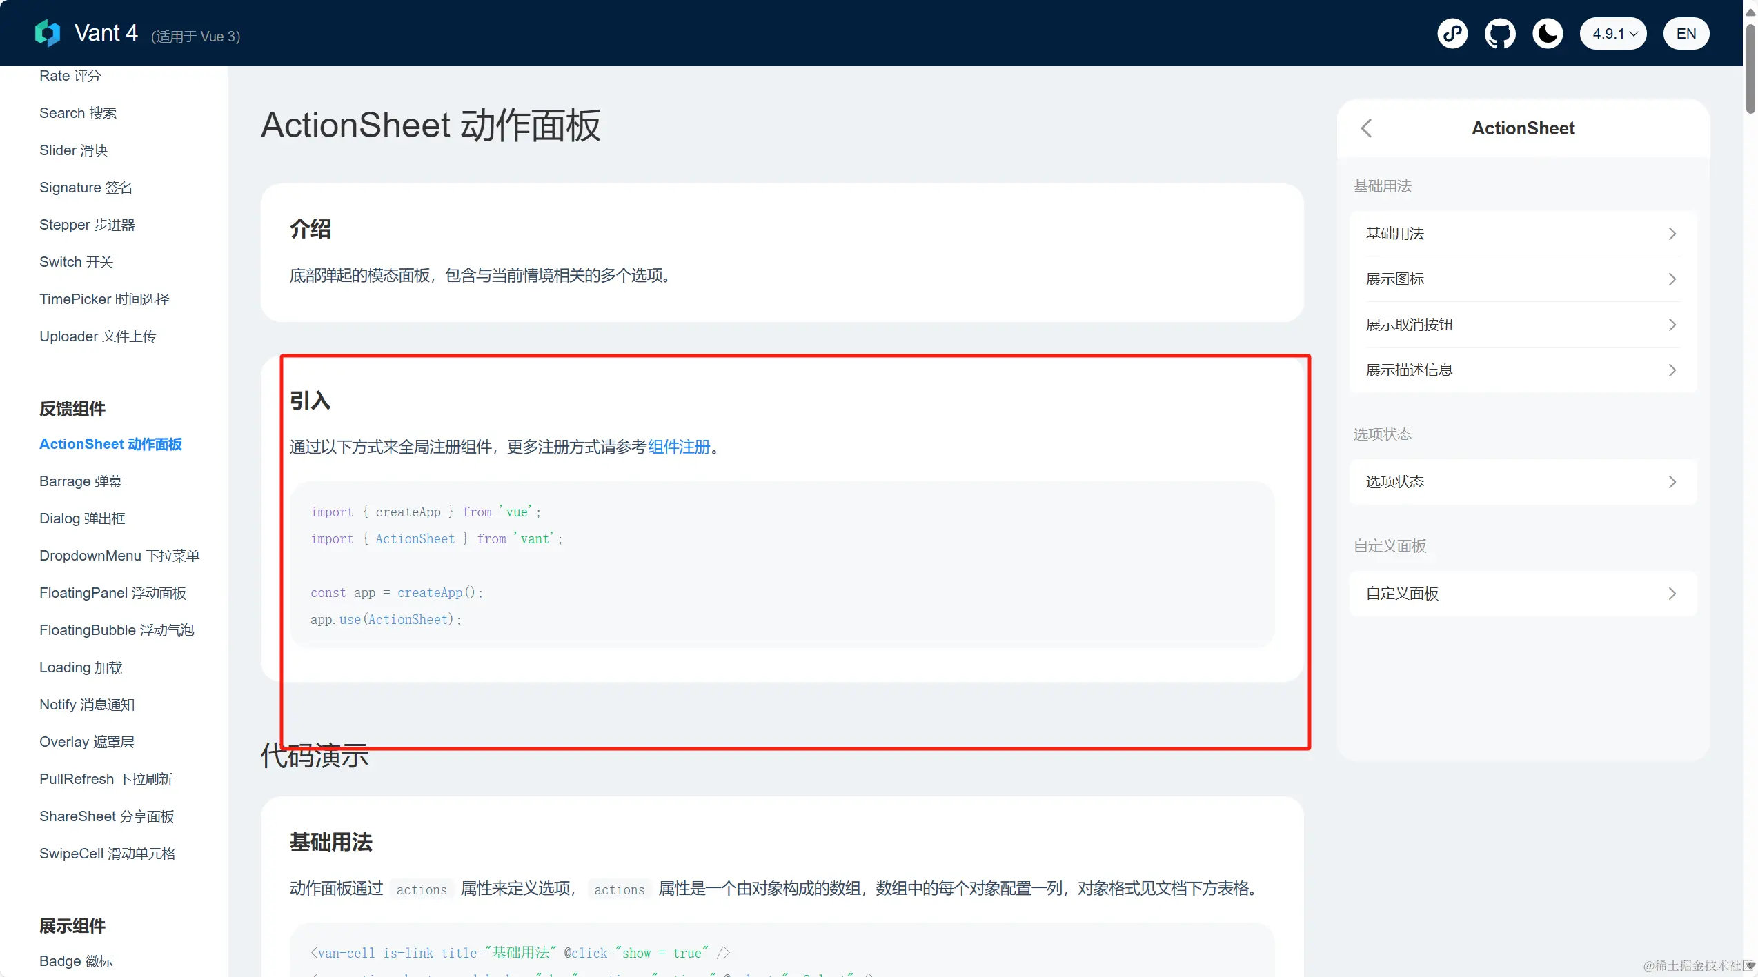Click the Vant logo icon
The width and height of the screenshot is (1758, 977).
(x=48, y=32)
